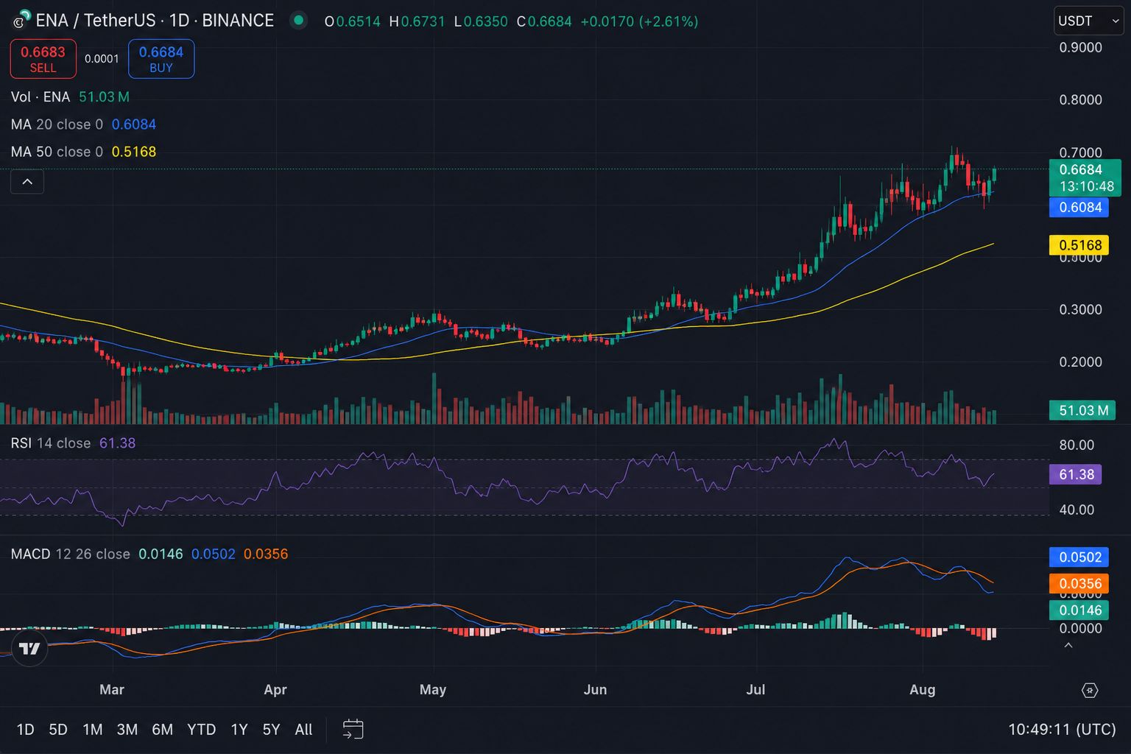Click the 0.9000 price scale label
Screen dimensions: 1131x754
click(1080, 48)
